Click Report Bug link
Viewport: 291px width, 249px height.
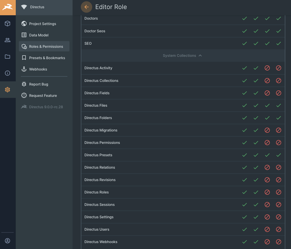click(44, 84)
